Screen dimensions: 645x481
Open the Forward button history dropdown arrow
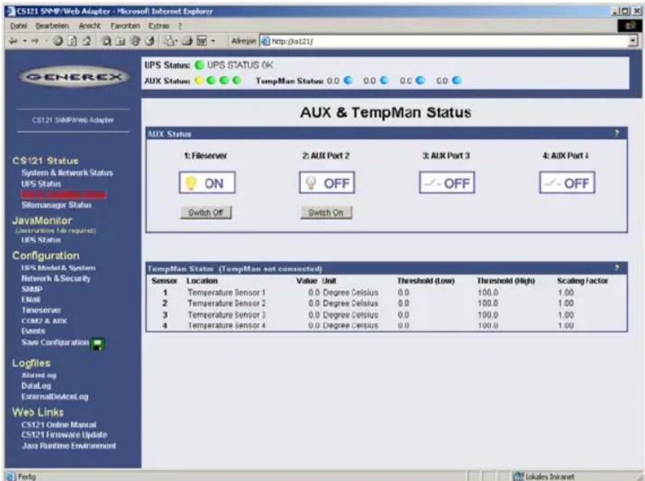click(x=47, y=41)
